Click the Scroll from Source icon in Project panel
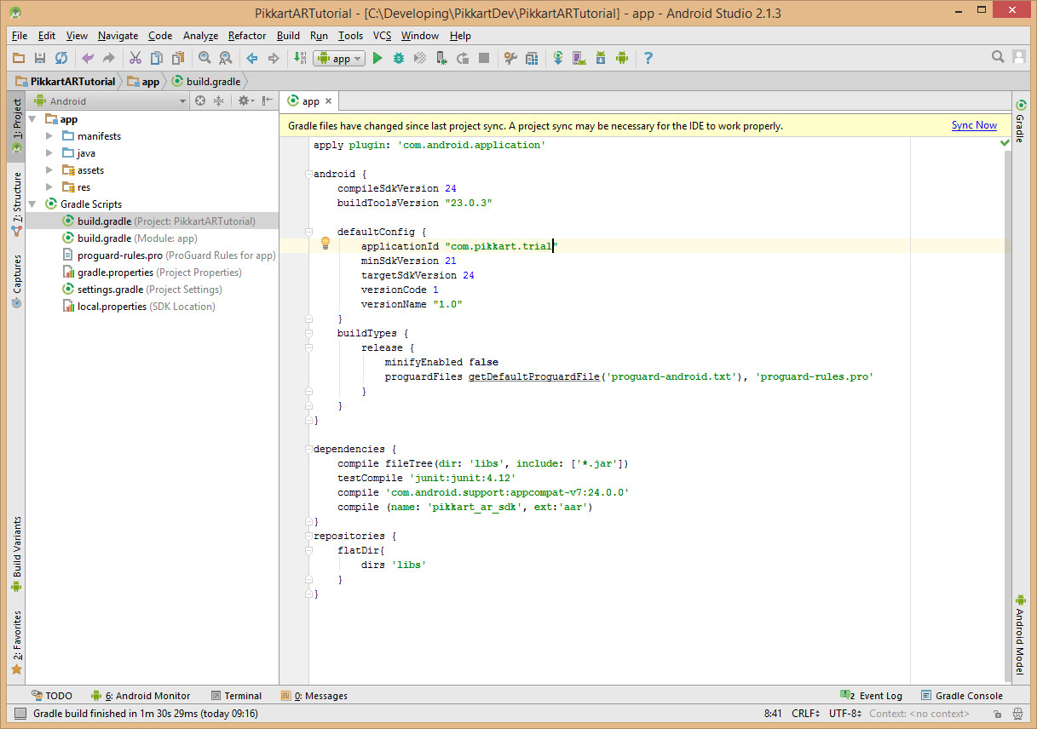Viewport: 1037px width, 729px height. (x=200, y=100)
